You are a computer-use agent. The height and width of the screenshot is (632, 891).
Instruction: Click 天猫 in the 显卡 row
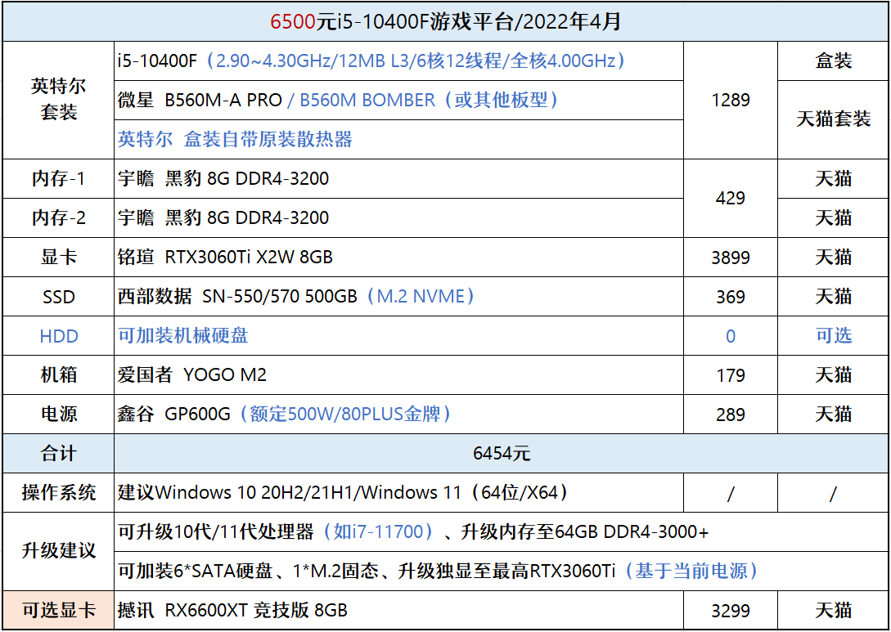[x=833, y=258]
